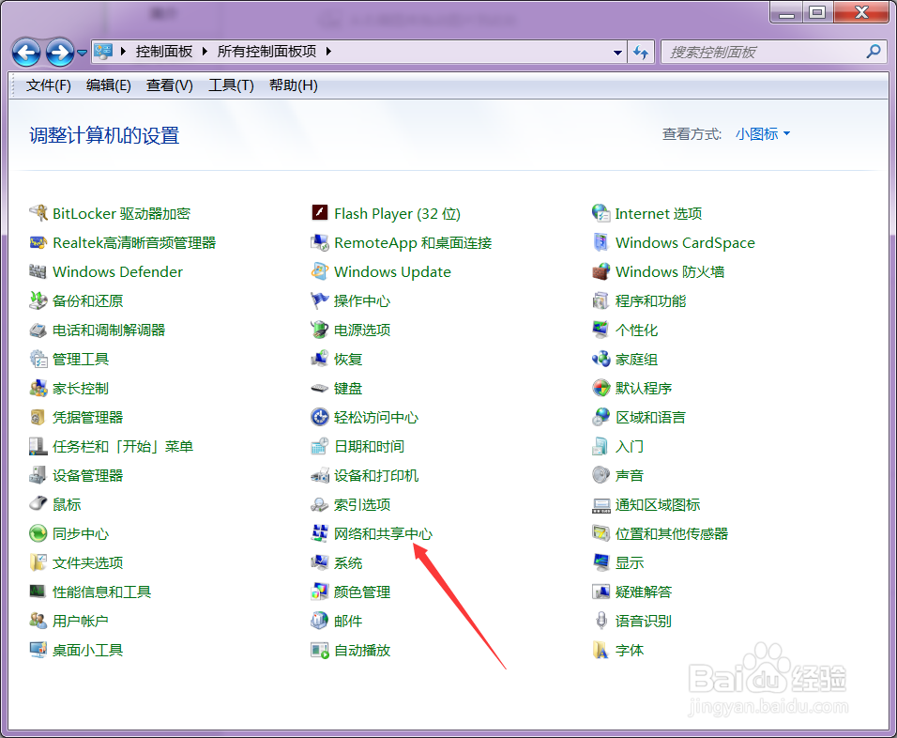Screen dimensions: 897x738
Task: Open 字体 settings
Action: 628,650
